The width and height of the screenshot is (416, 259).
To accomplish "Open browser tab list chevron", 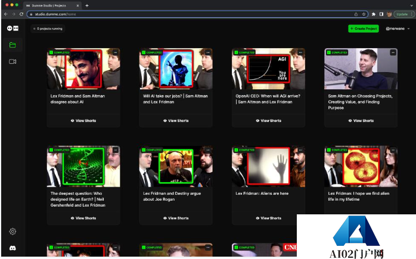I will pos(411,5).
